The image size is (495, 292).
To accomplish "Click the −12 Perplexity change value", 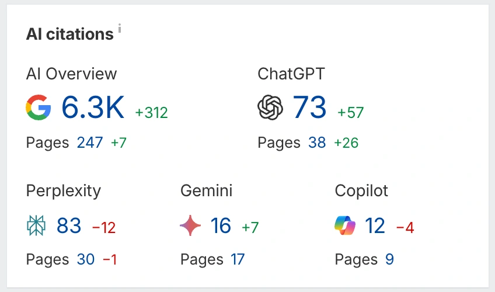I will pyautogui.click(x=104, y=228).
